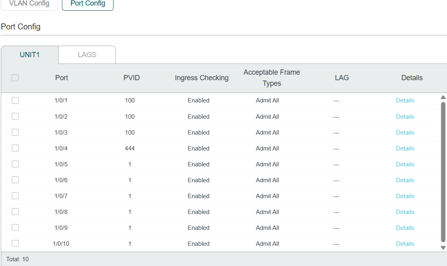Click the PVID value 444 cell

pyautogui.click(x=130, y=148)
